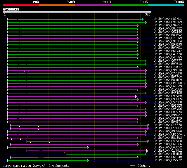Click arrowhead at end of A8IXU1 alignment
Screen dimensions: 187x168
143,19
